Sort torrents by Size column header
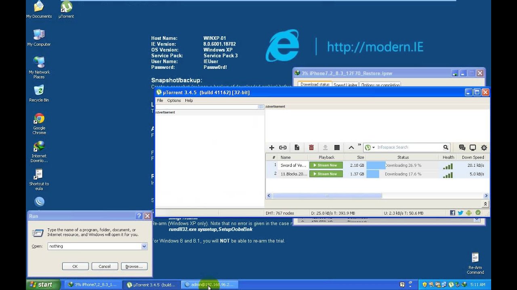This screenshot has width=517, height=290. pos(355,157)
